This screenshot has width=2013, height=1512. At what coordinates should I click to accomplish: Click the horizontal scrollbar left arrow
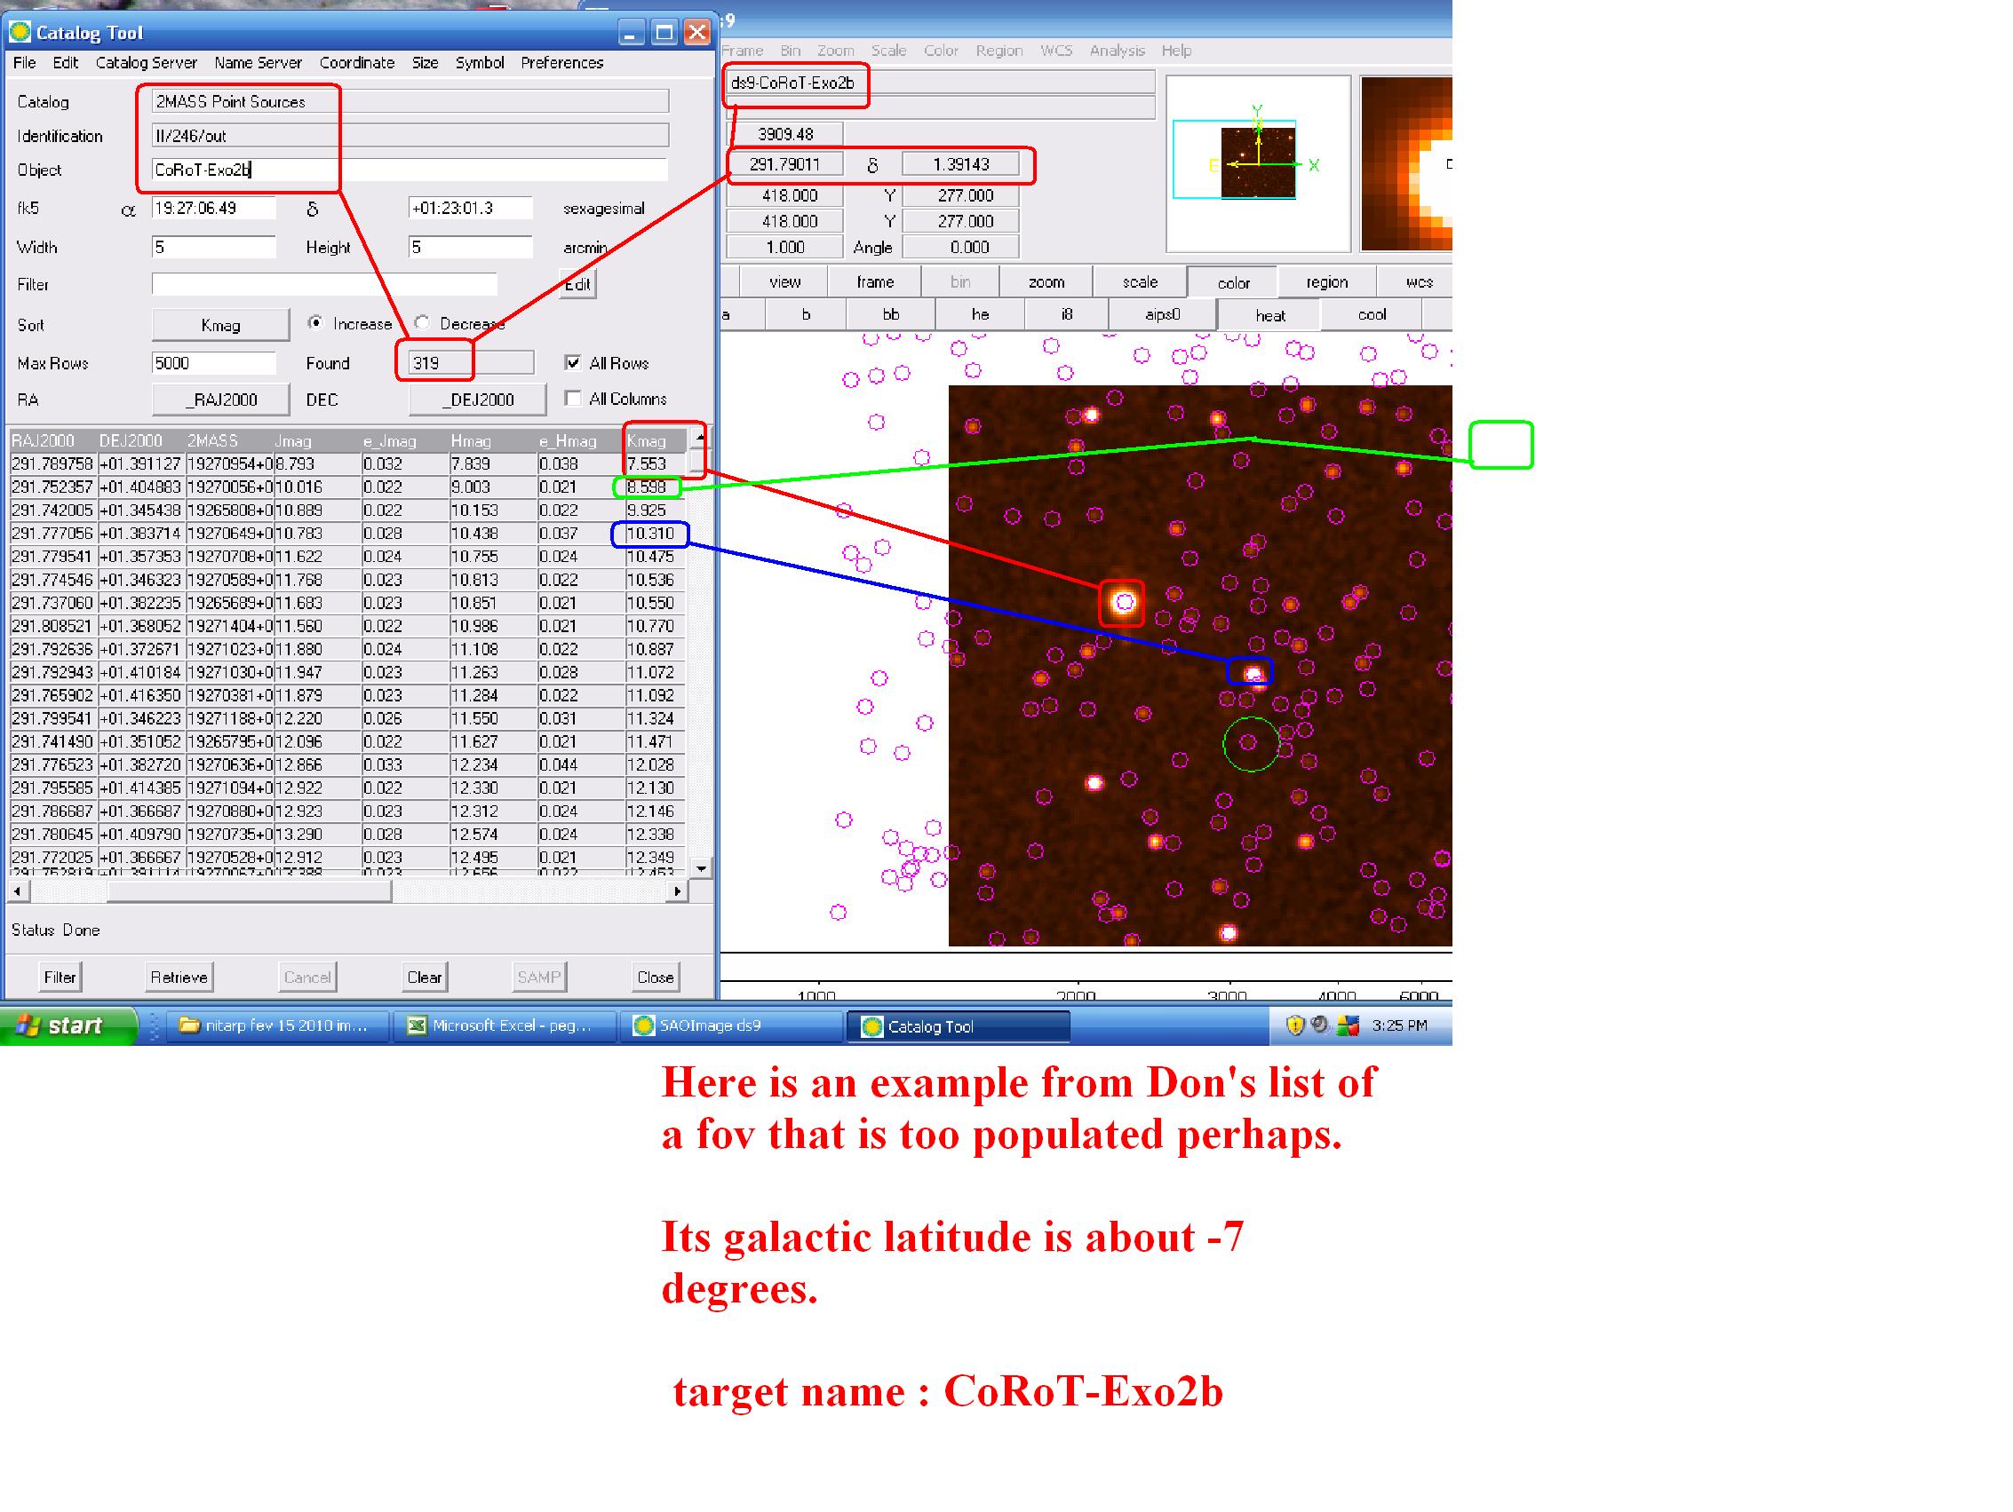pyautogui.click(x=17, y=892)
